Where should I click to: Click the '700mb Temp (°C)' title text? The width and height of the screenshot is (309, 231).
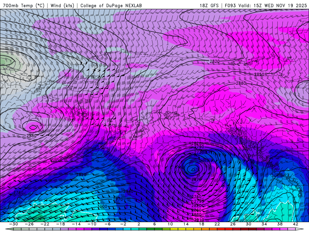tap(24, 5)
